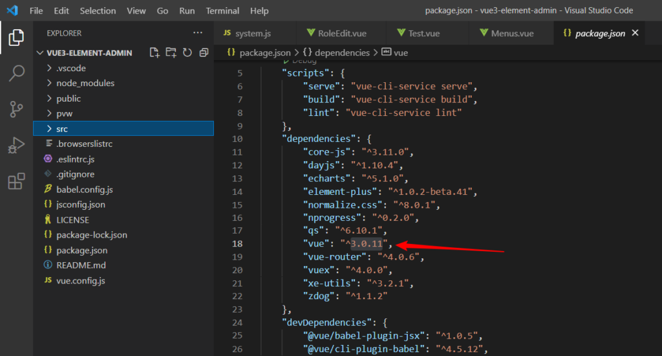Viewport: 662px width, 356px height.
Task: Click dependencies breadcrumb segment
Action: (336, 53)
